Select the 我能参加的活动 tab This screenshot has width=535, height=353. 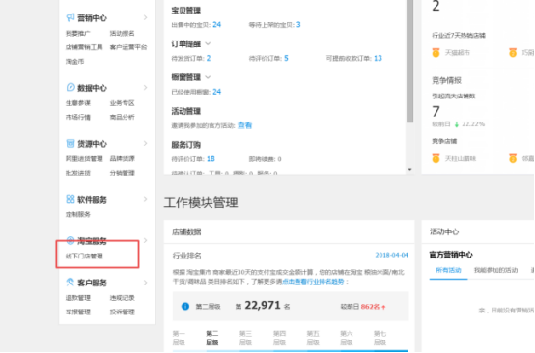[x=495, y=270]
